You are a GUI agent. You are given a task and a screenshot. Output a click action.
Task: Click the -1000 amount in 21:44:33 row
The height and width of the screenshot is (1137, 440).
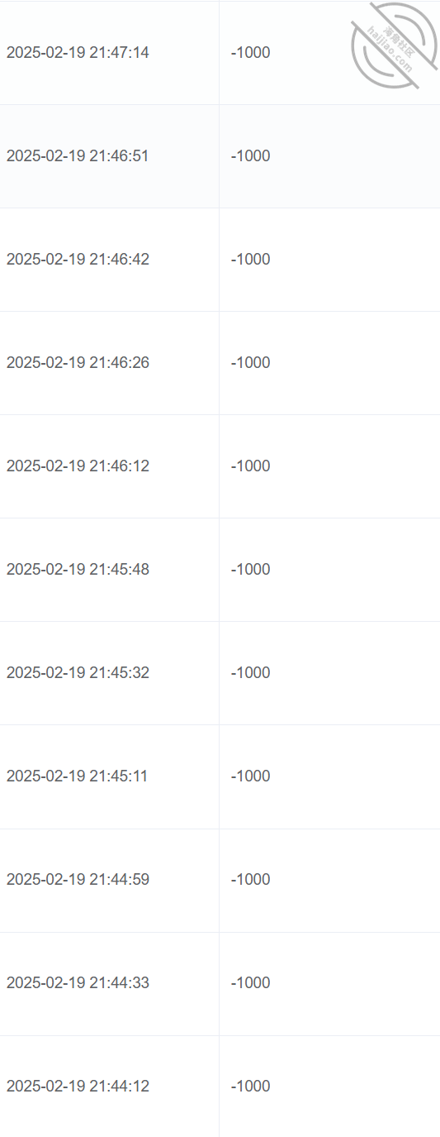tap(251, 983)
